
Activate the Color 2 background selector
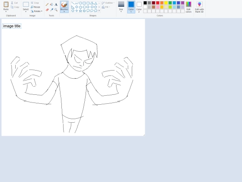click(x=139, y=7)
